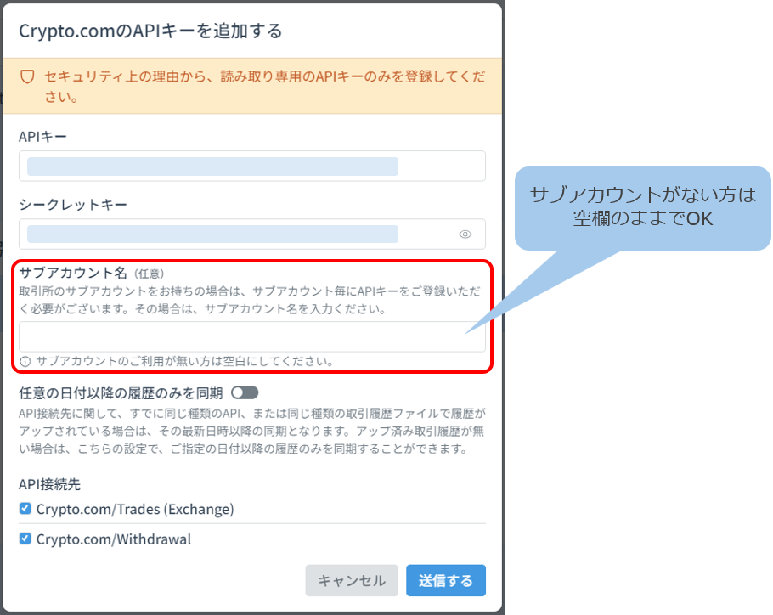Viewport: 773px width, 615px height.
Task: Click the security warning text about read-only API keys
Action: [265, 87]
